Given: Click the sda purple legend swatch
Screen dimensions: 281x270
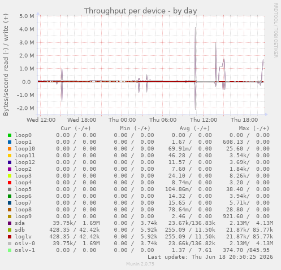Looking at the screenshot, I should coord(10,223).
